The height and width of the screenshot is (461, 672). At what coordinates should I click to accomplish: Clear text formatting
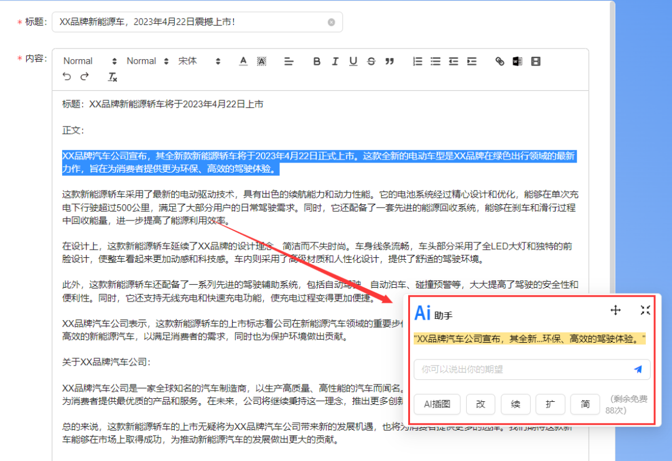[112, 77]
